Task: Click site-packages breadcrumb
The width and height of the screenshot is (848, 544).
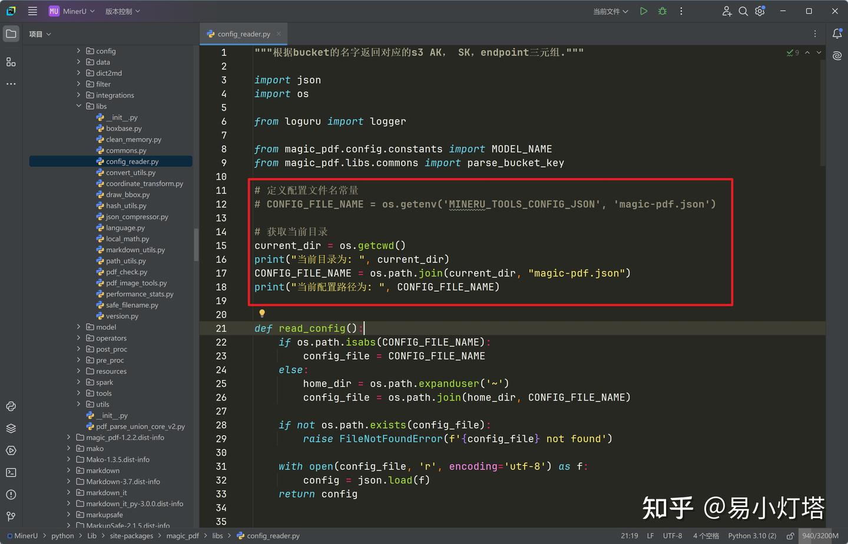Action: pos(131,536)
